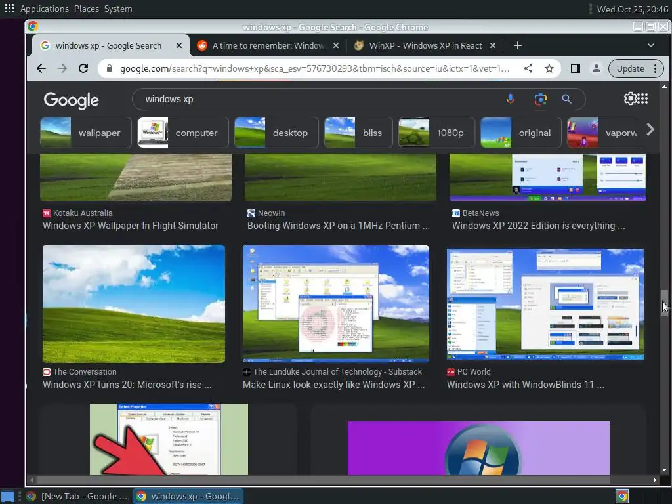Open the Chrome profile icon
The image size is (672, 504).
[x=596, y=68]
